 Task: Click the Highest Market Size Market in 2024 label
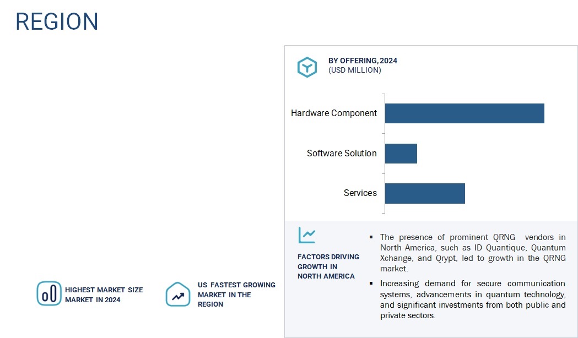click(x=104, y=295)
